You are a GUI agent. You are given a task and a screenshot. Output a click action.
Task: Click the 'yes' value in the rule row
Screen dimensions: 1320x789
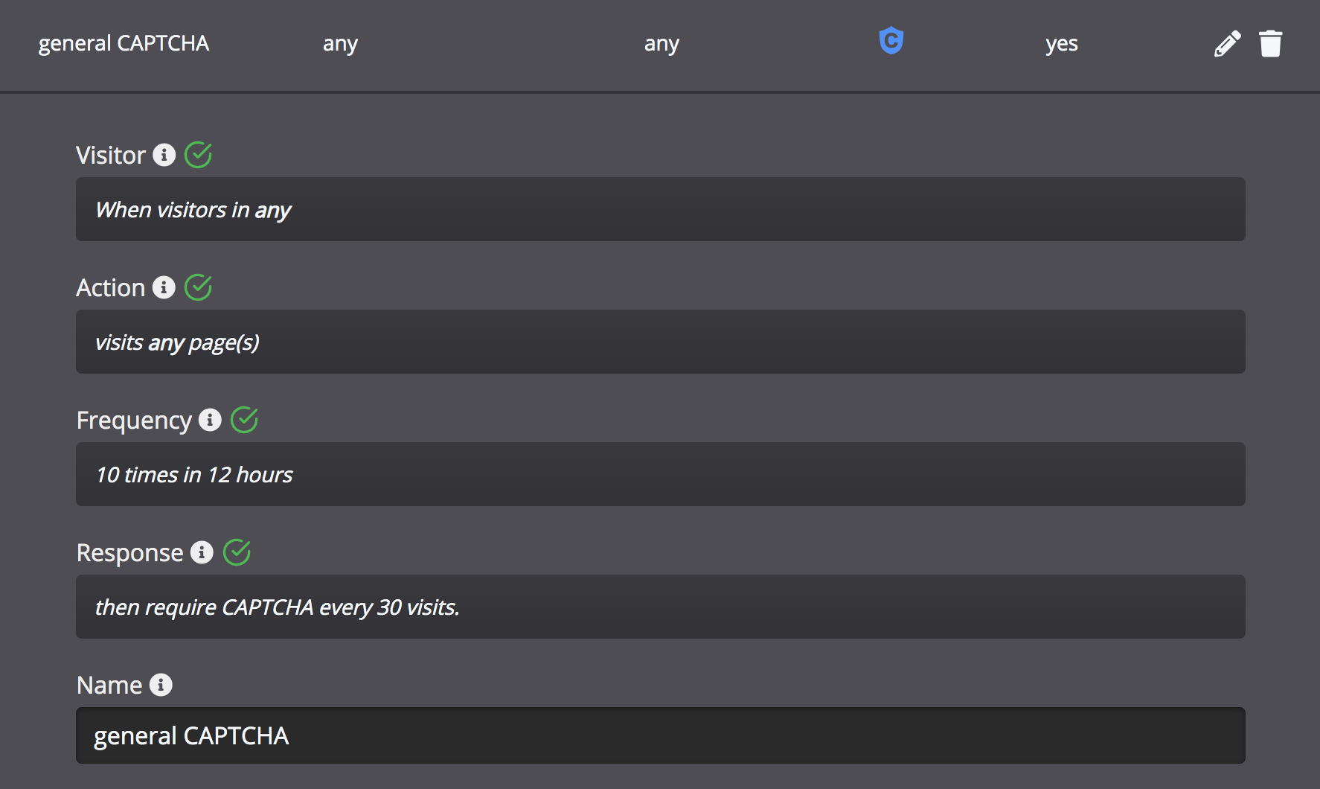(x=1062, y=44)
